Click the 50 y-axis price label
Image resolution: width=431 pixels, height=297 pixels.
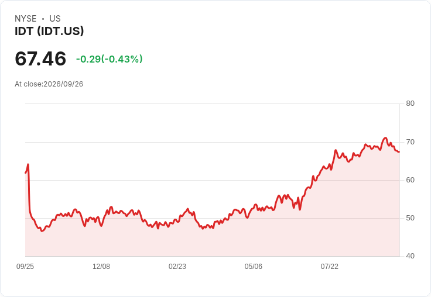click(x=410, y=218)
